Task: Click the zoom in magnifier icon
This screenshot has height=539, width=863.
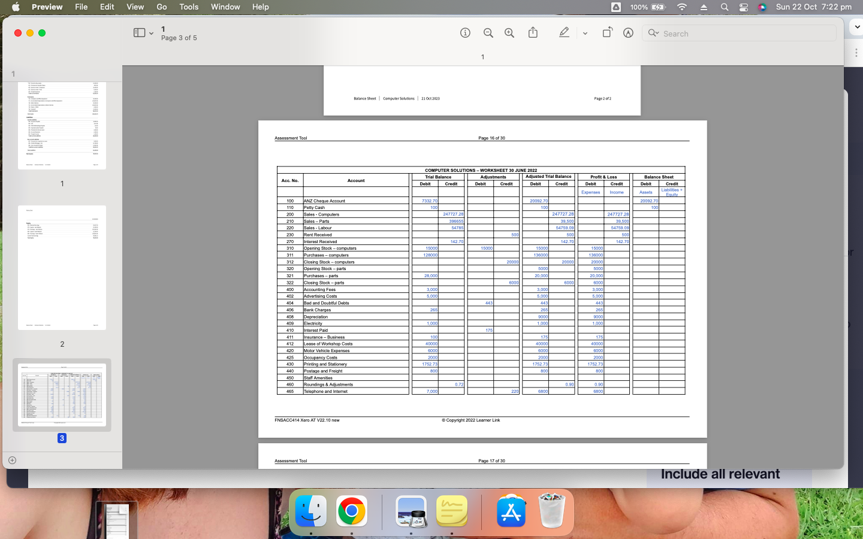Action: [x=509, y=33]
